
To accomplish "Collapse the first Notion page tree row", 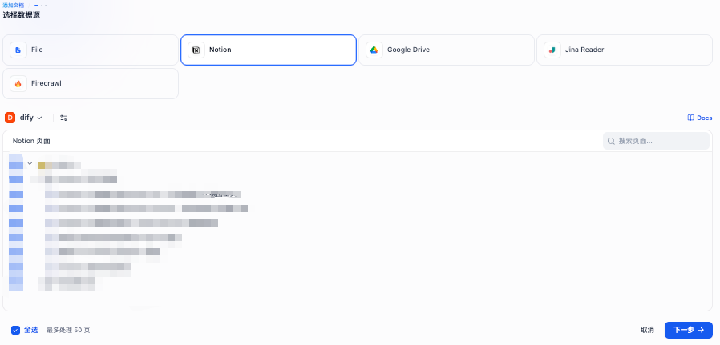I will (30, 163).
